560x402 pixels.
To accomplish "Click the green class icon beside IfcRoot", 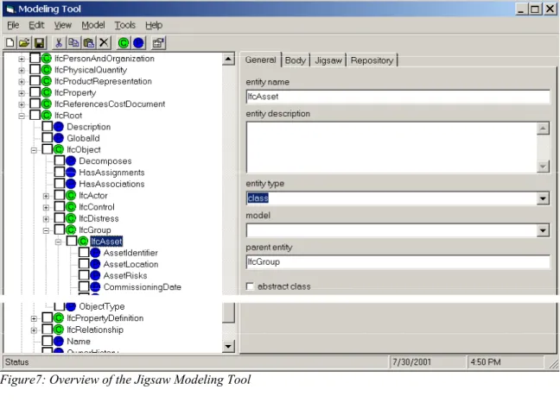I will click(47, 115).
